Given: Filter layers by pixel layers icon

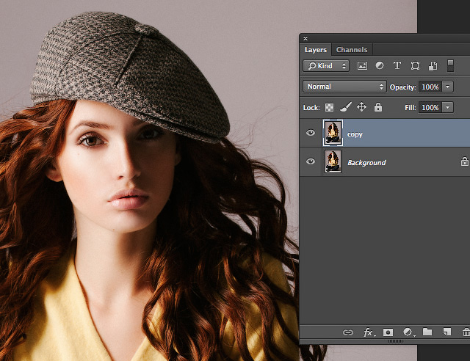Looking at the screenshot, I should (362, 66).
